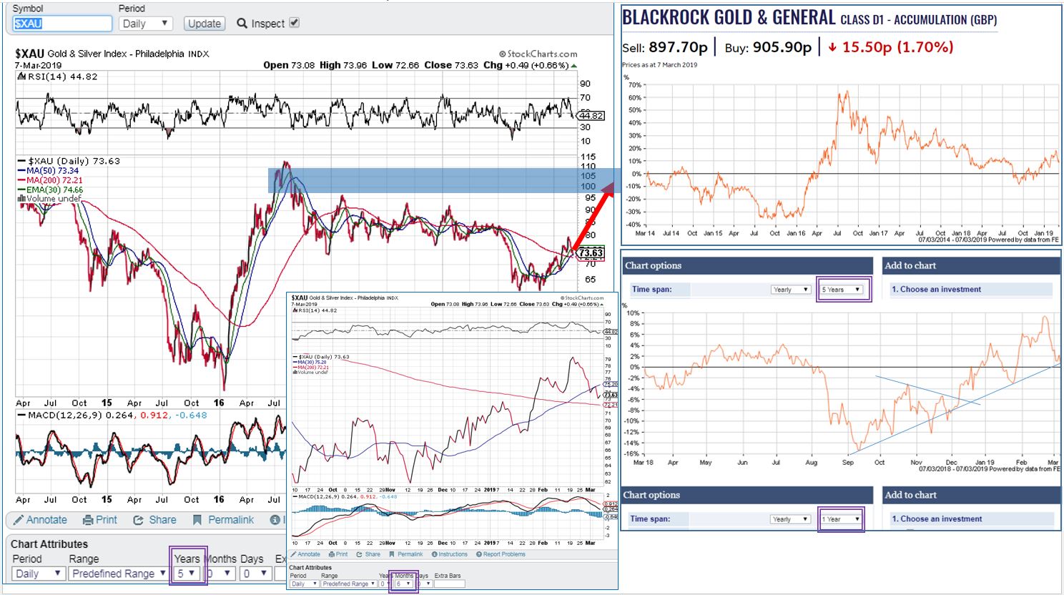
Task: Click the Update button
Action: [205, 24]
